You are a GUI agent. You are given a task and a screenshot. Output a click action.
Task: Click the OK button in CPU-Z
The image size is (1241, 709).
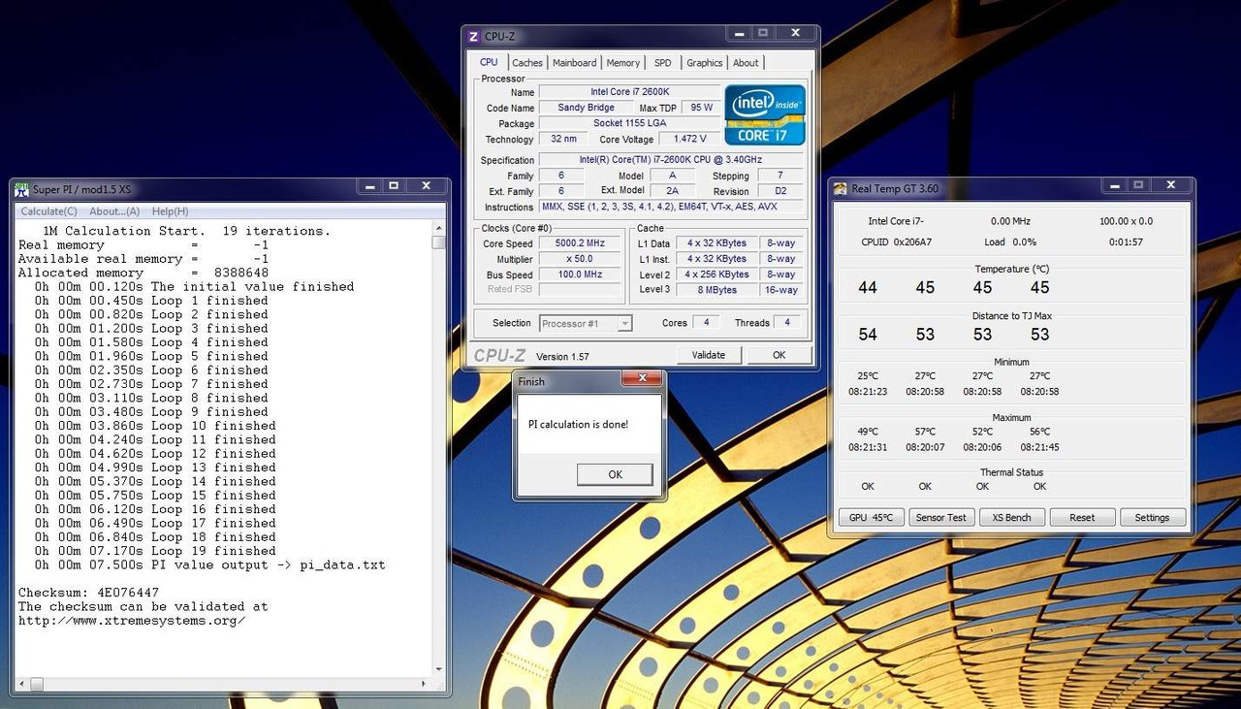779,355
